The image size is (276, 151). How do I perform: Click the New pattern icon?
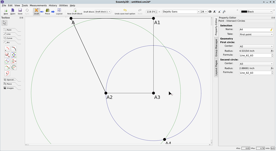tap(6, 11)
